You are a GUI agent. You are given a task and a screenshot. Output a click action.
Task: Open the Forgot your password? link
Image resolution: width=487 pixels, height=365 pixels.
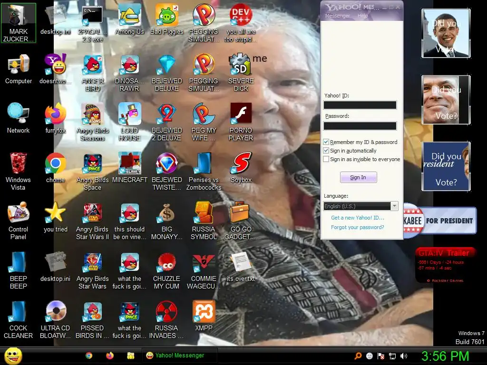coord(358,227)
